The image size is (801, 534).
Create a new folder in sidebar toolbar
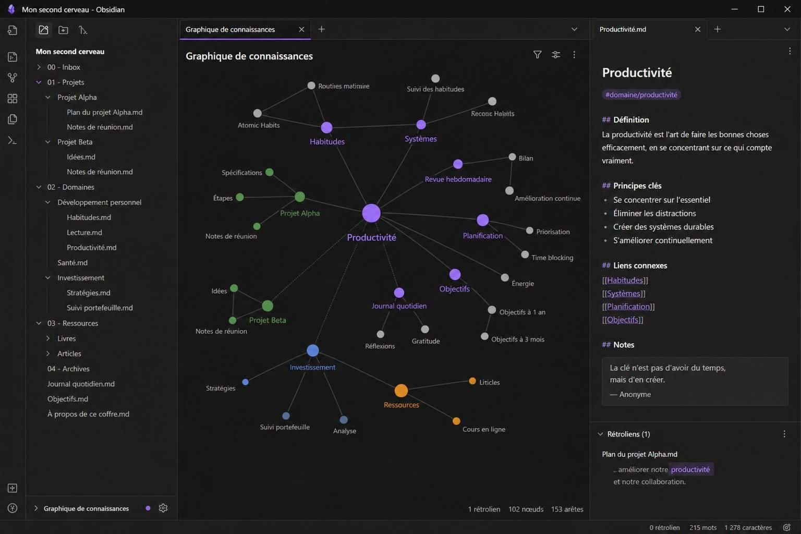tap(63, 30)
